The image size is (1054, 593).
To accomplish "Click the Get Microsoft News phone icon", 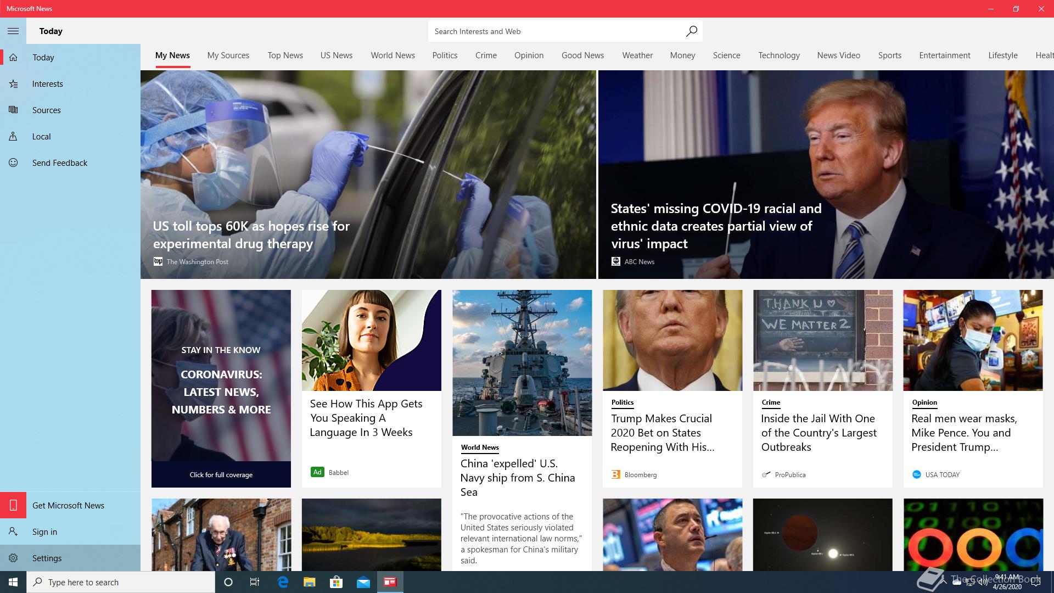I will pos(13,505).
